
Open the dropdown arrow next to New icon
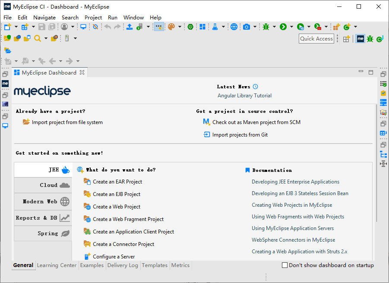16,27
